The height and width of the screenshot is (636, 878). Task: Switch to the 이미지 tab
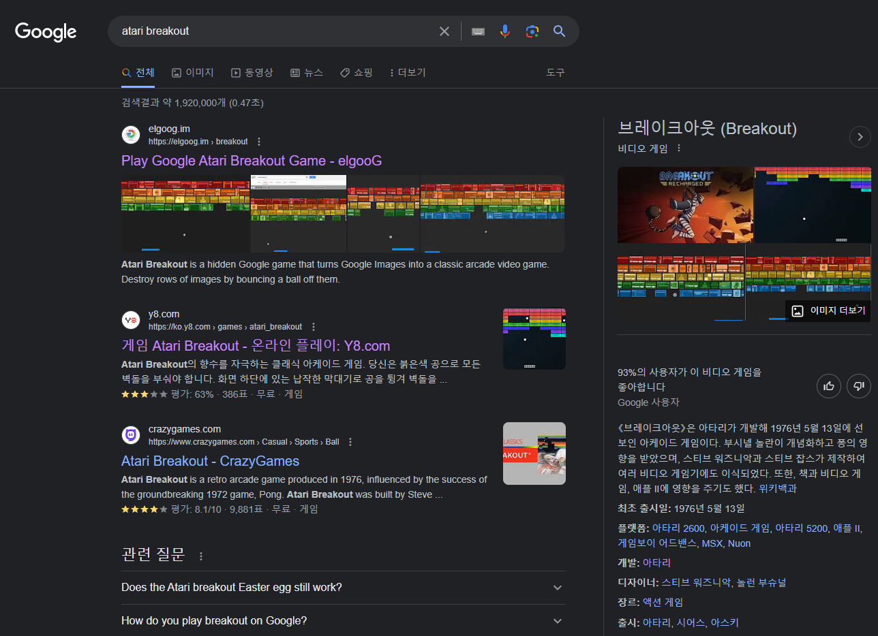193,72
